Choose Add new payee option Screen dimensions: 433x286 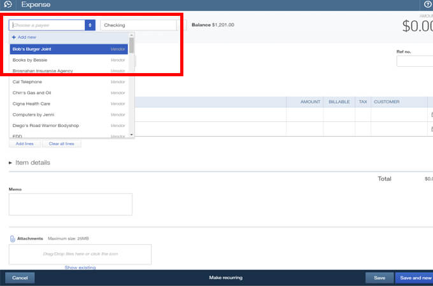[x=69, y=37]
